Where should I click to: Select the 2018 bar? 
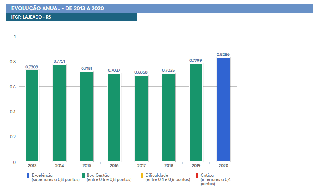click(x=168, y=118)
